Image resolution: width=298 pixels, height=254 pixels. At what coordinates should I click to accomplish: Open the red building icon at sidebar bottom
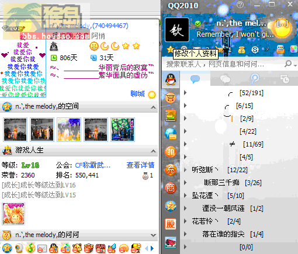pos(171,242)
